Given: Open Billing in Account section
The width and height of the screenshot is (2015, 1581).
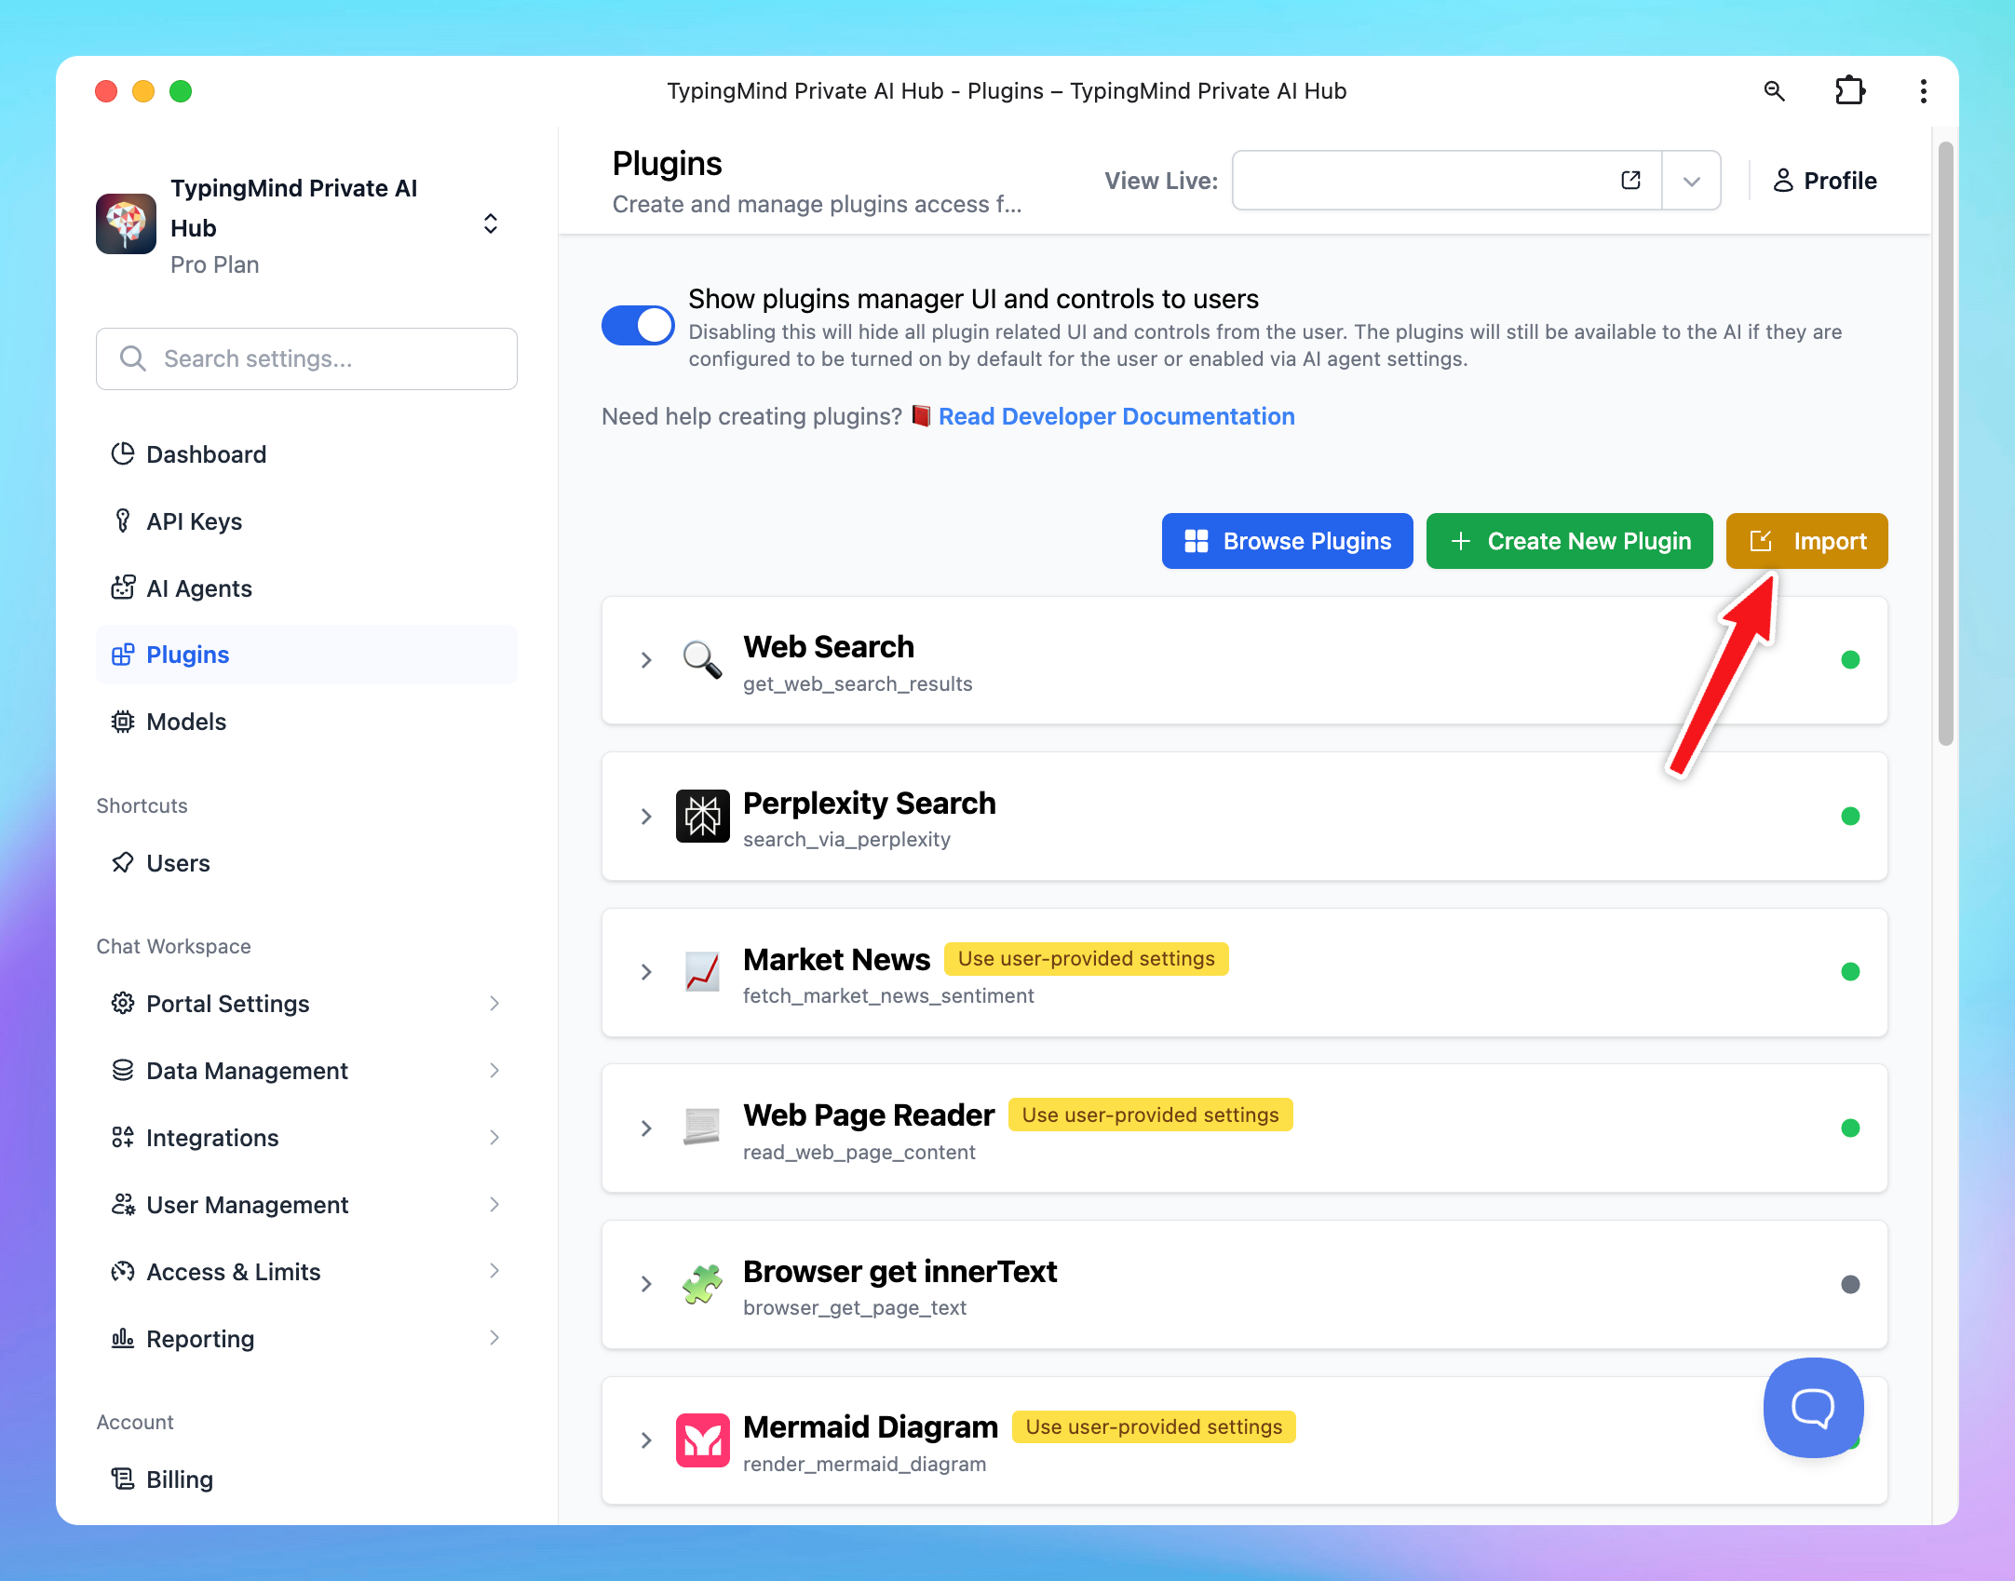Looking at the screenshot, I should click(x=306, y=1480).
